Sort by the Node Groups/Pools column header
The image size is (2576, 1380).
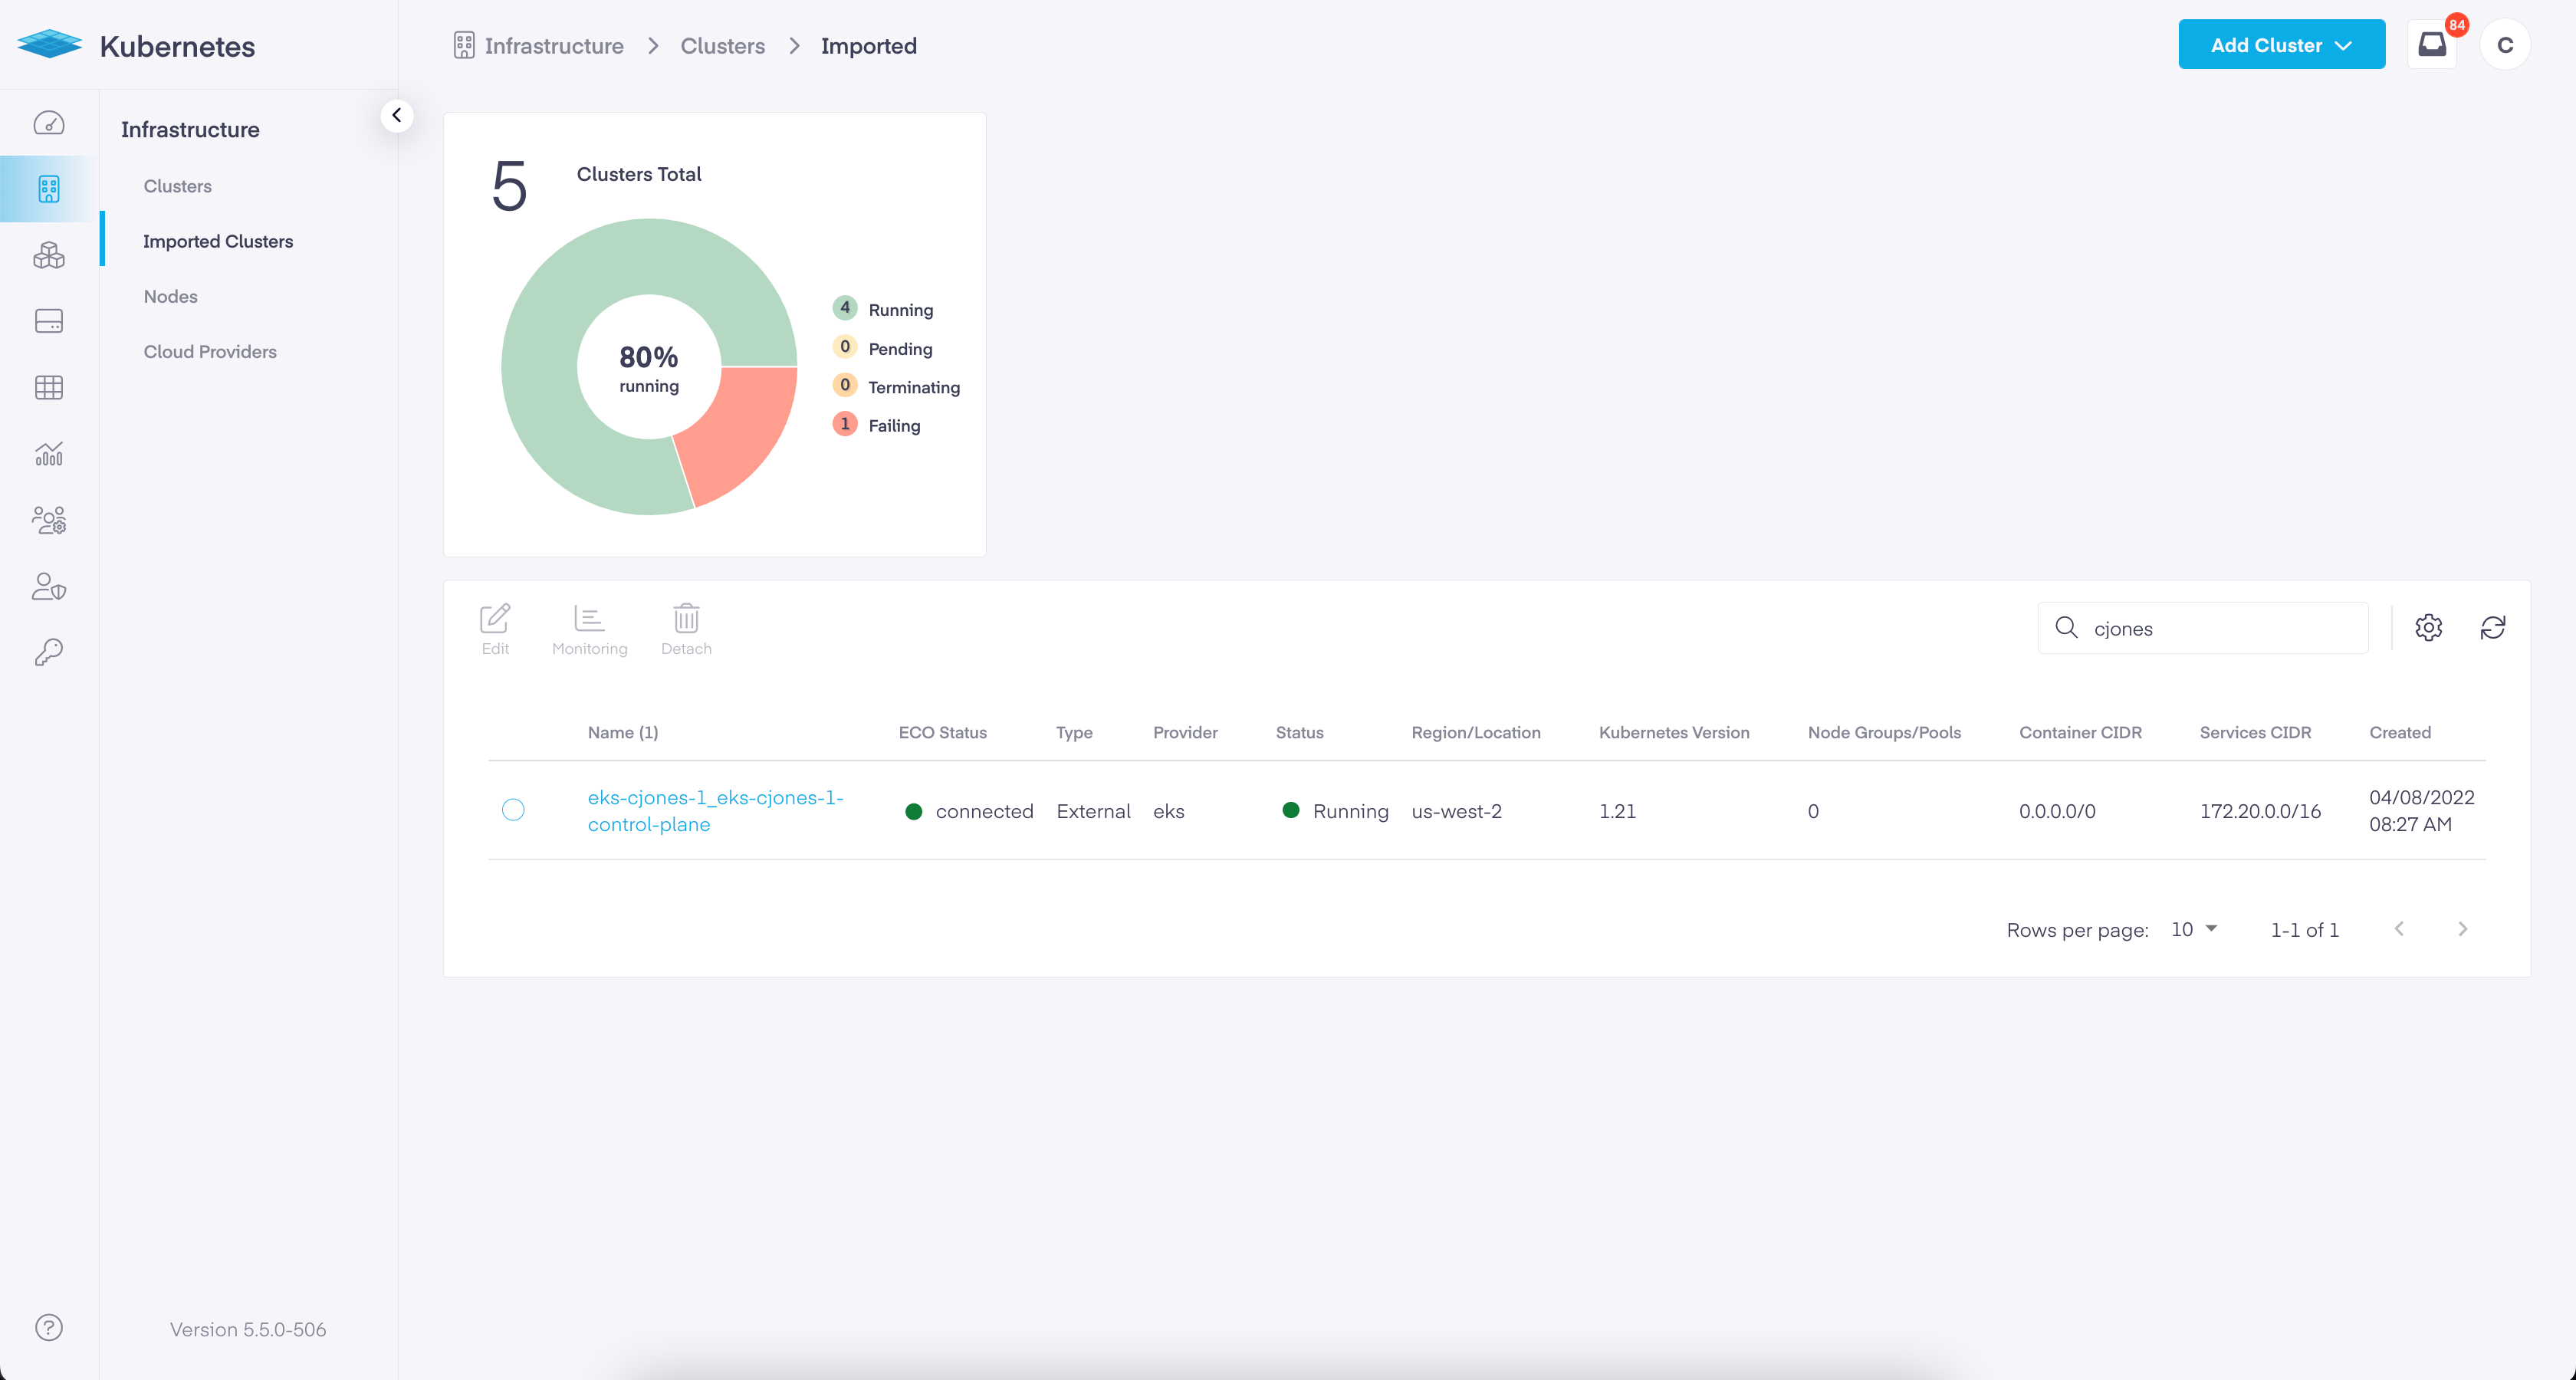click(1884, 732)
